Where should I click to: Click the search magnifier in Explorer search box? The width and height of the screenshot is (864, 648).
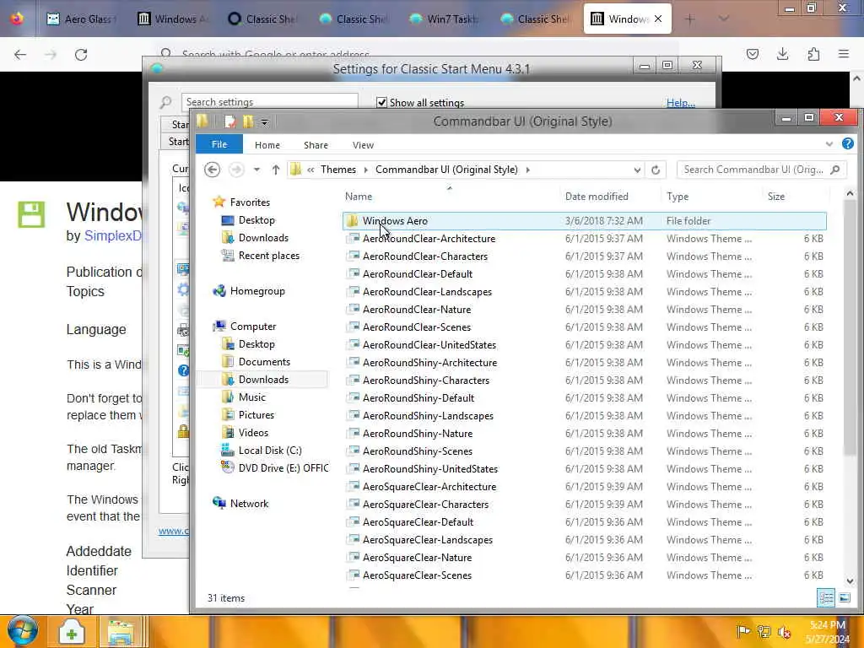835,170
